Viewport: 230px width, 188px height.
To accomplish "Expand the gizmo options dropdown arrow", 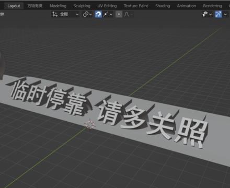I will coord(225,15).
